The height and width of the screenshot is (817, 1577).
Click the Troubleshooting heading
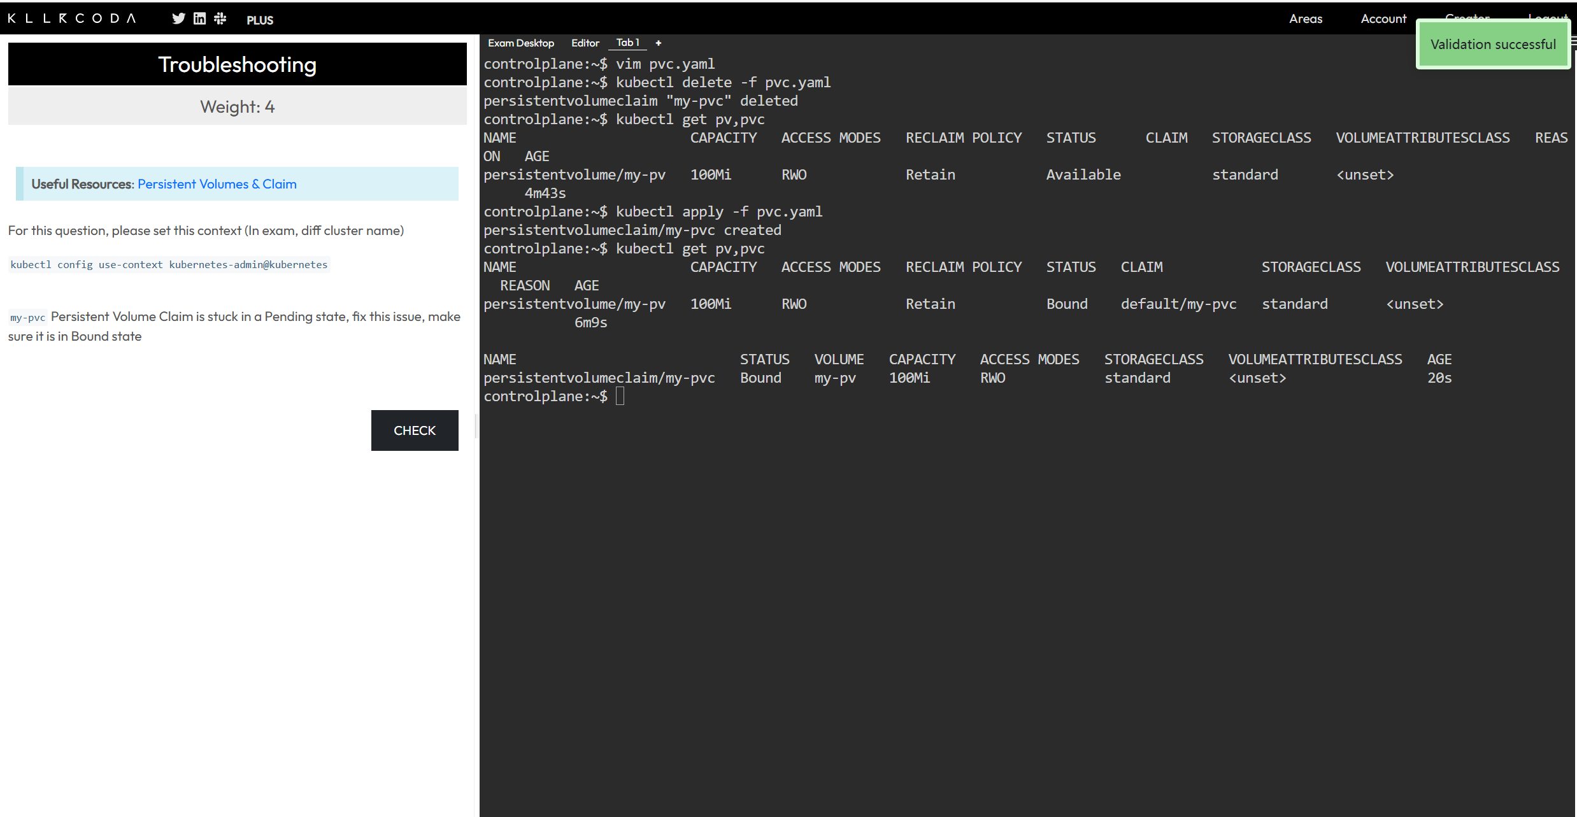click(x=237, y=64)
